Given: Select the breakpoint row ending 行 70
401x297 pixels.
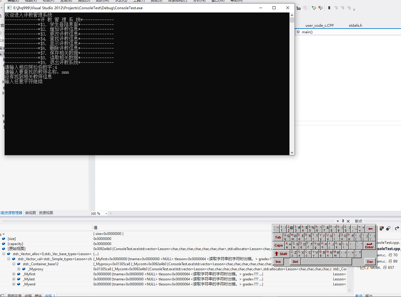Looking at the screenshot, I should 387,255.
